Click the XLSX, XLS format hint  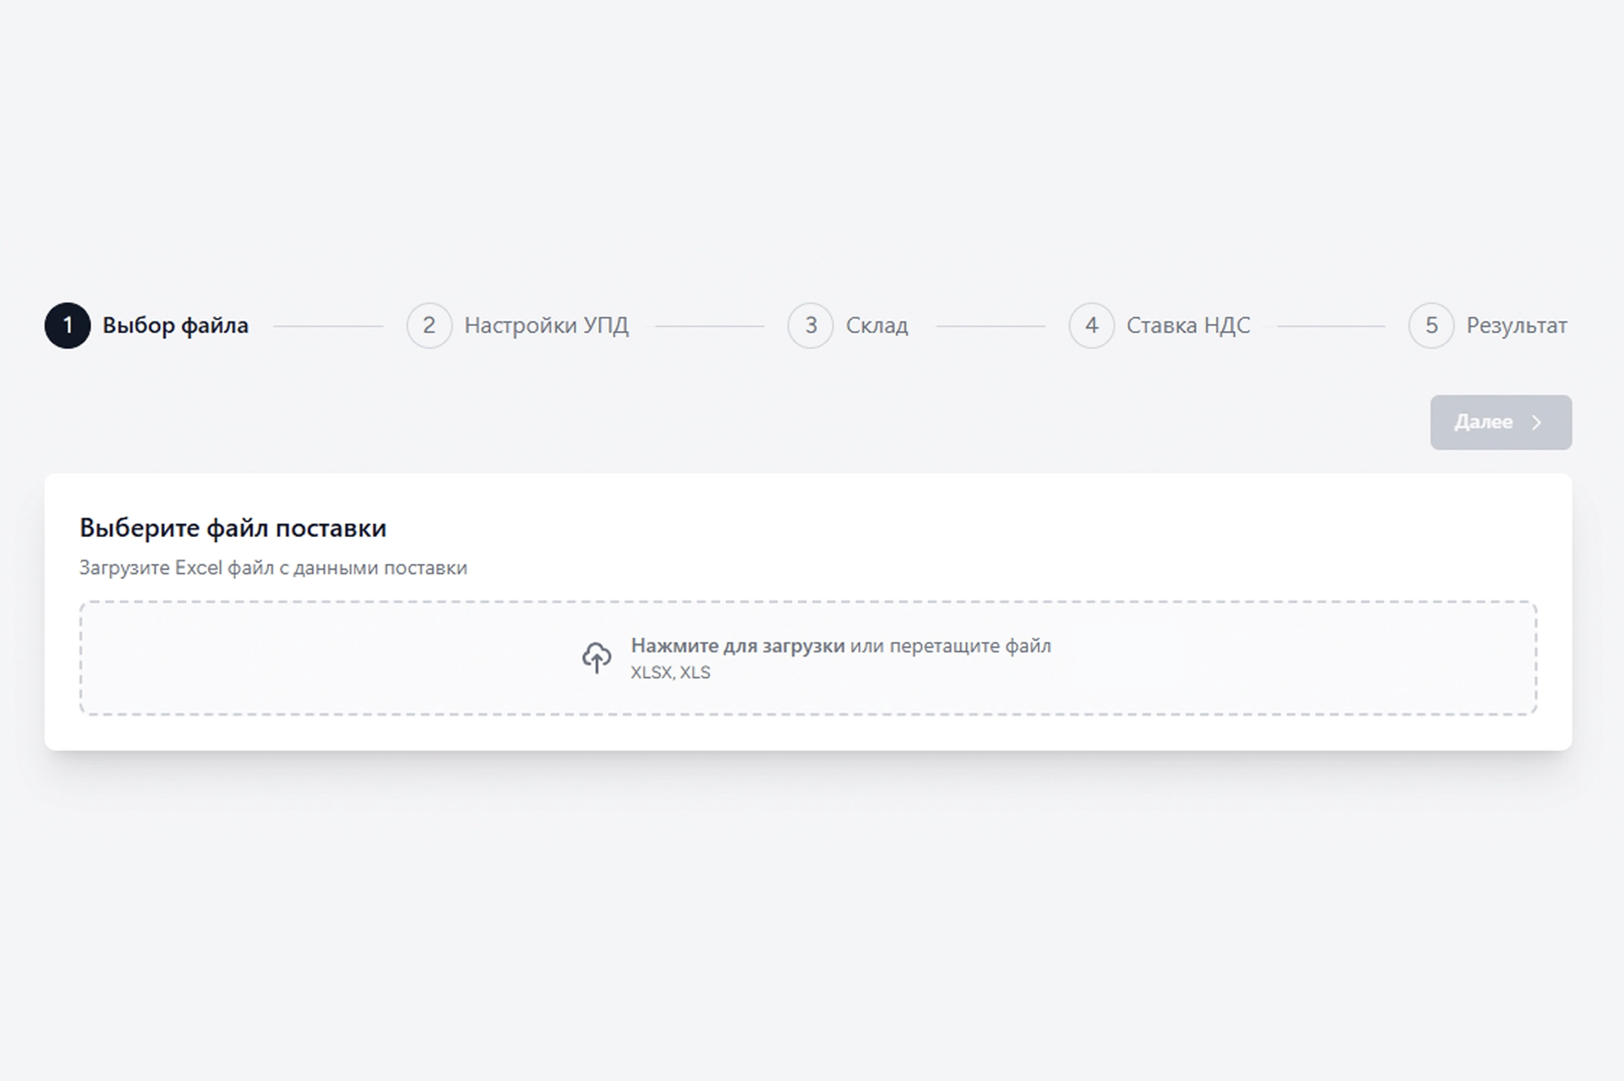coord(670,672)
